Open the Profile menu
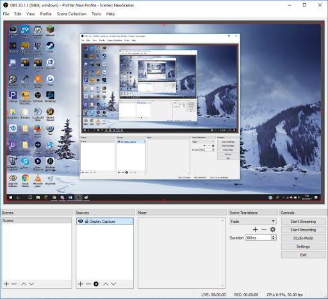This screenshot has height=299, width=328. pos(45,14)
